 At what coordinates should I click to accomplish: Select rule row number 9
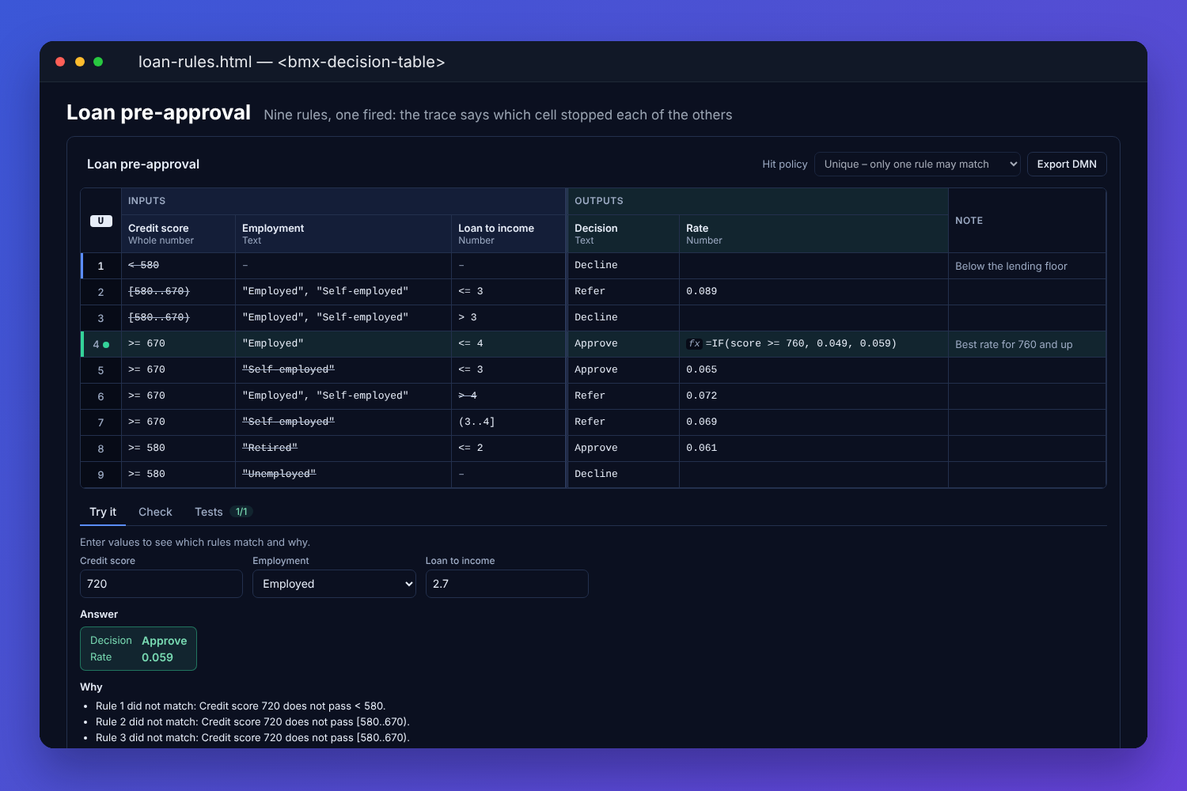[100, 475]
